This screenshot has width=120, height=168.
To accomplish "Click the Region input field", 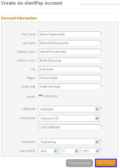I will point(70,78).
